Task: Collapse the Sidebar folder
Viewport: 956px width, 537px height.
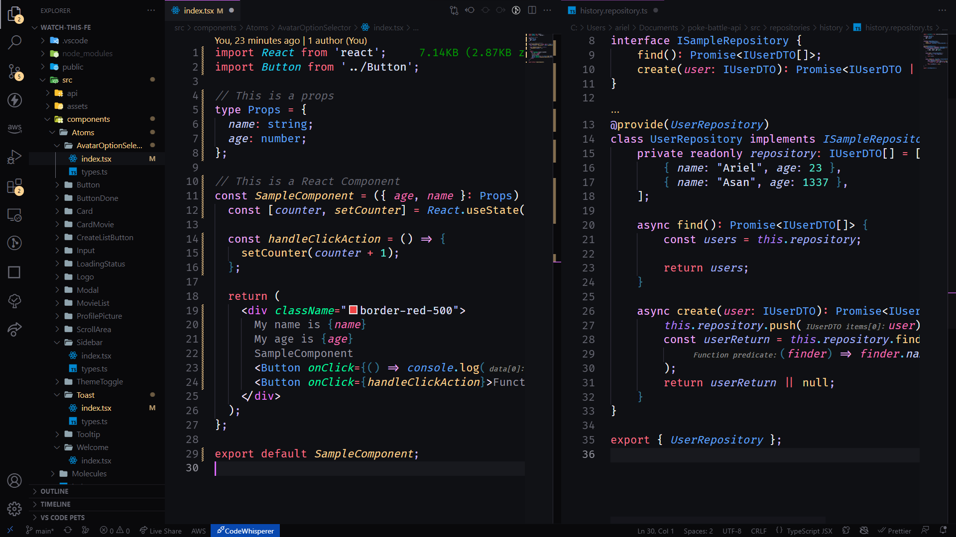Action: (x=89, y=342)
